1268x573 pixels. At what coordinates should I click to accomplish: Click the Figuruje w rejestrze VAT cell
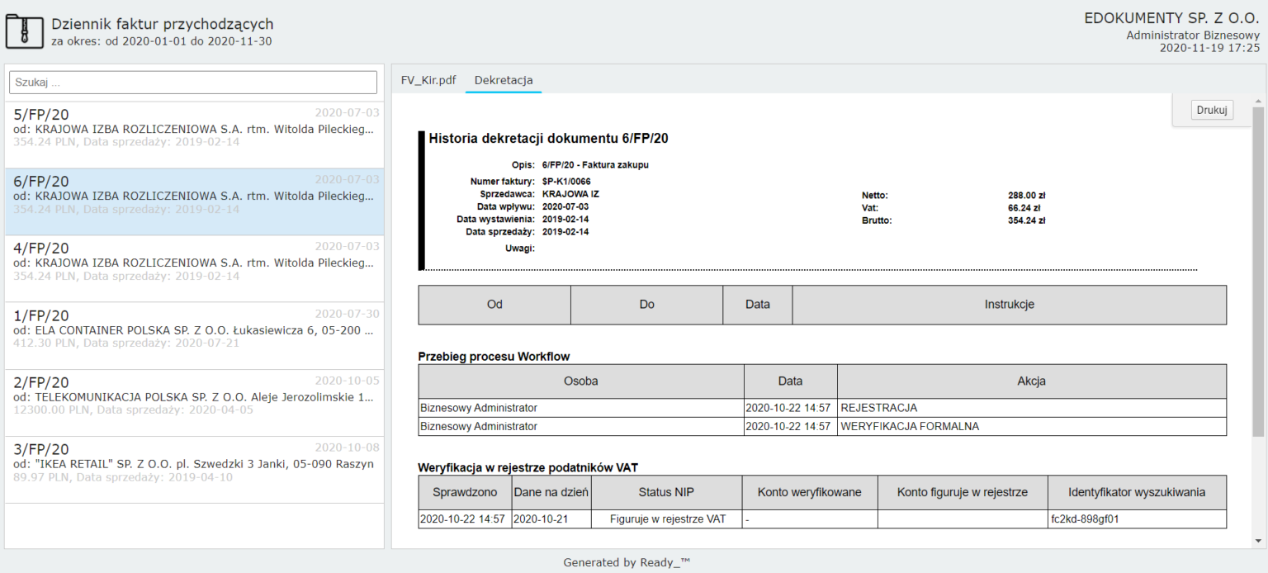click(x=668, y=519)
